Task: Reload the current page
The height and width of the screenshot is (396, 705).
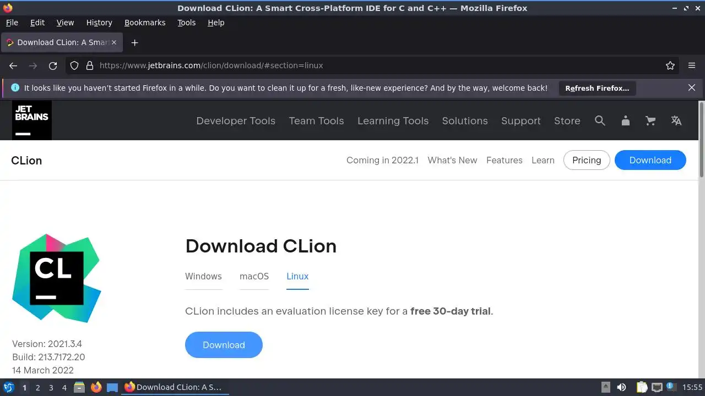Action: (53, 65)
